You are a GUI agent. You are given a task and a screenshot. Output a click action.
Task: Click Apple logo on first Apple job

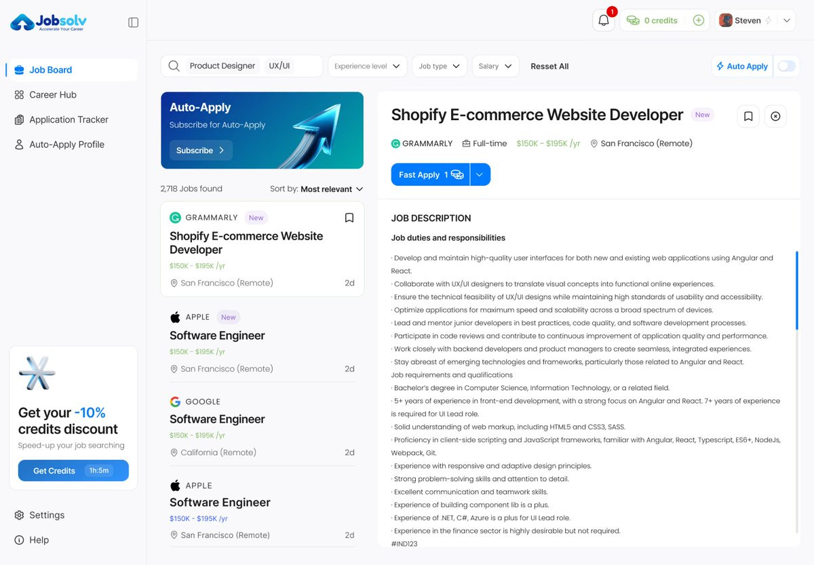pos(175,317)
